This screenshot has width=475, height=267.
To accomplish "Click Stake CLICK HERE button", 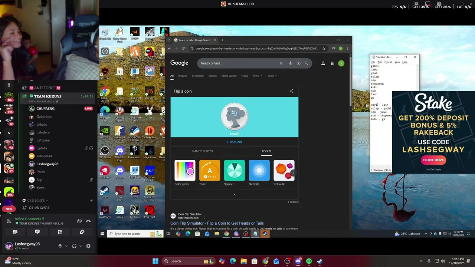I will point(433,160).
